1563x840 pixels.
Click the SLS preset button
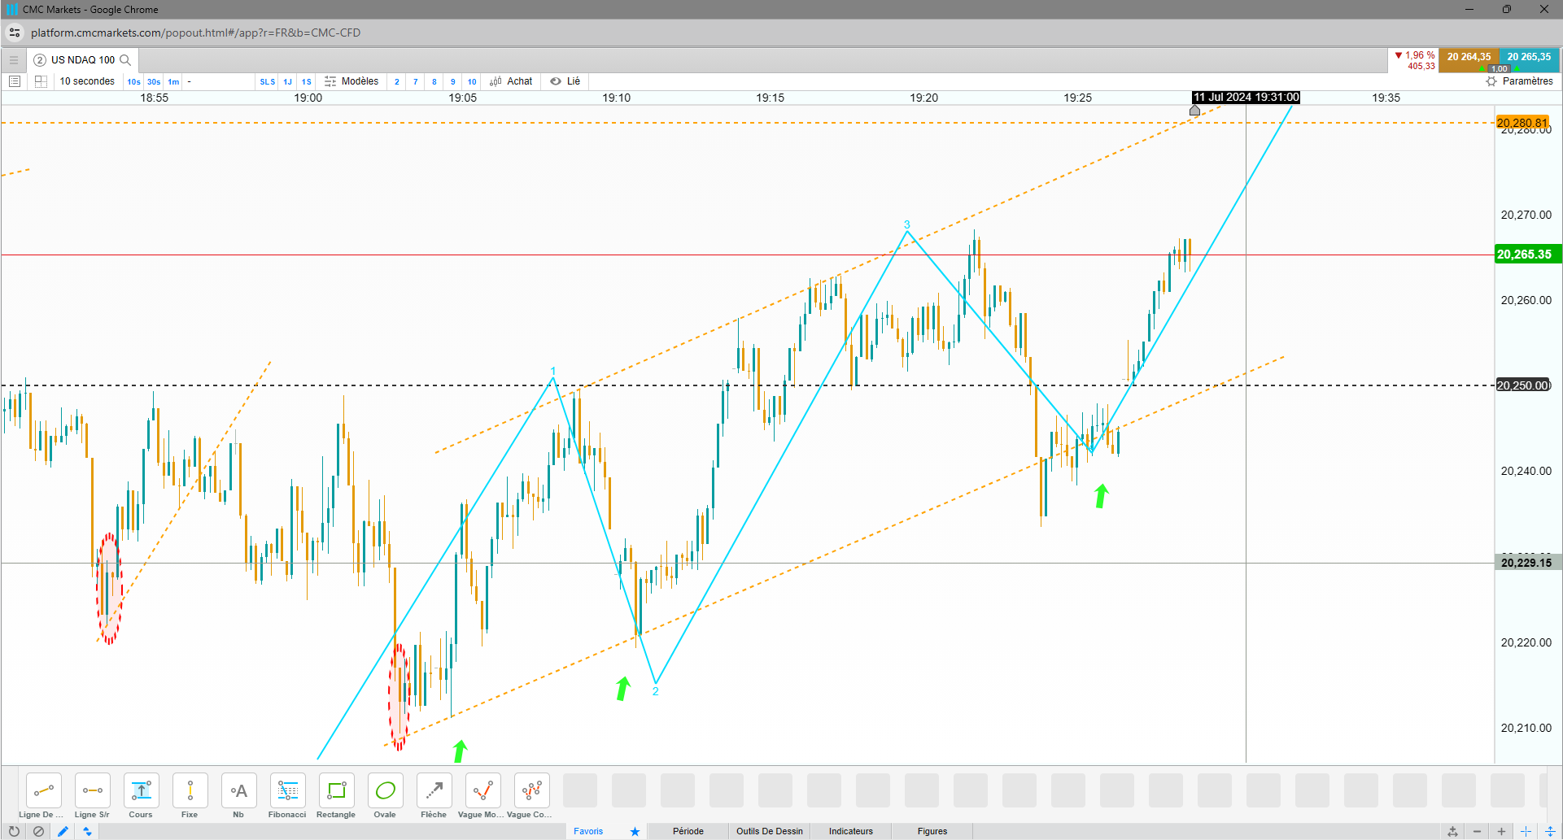(x=268, y=81)
